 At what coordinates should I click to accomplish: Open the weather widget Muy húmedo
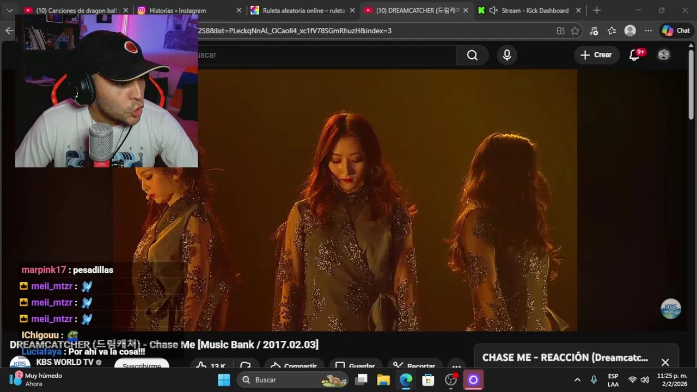coord(36,379)
